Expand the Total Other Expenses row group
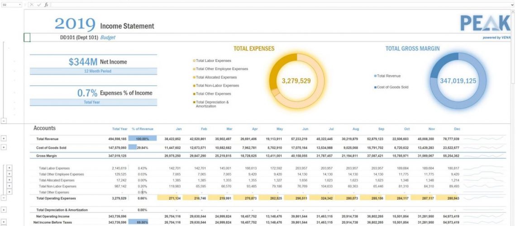 [x=9, y=192]
